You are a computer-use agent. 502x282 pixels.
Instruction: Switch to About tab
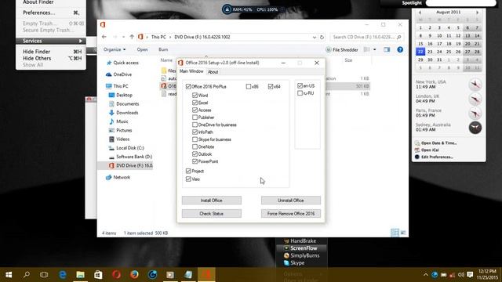coord(213,72)
